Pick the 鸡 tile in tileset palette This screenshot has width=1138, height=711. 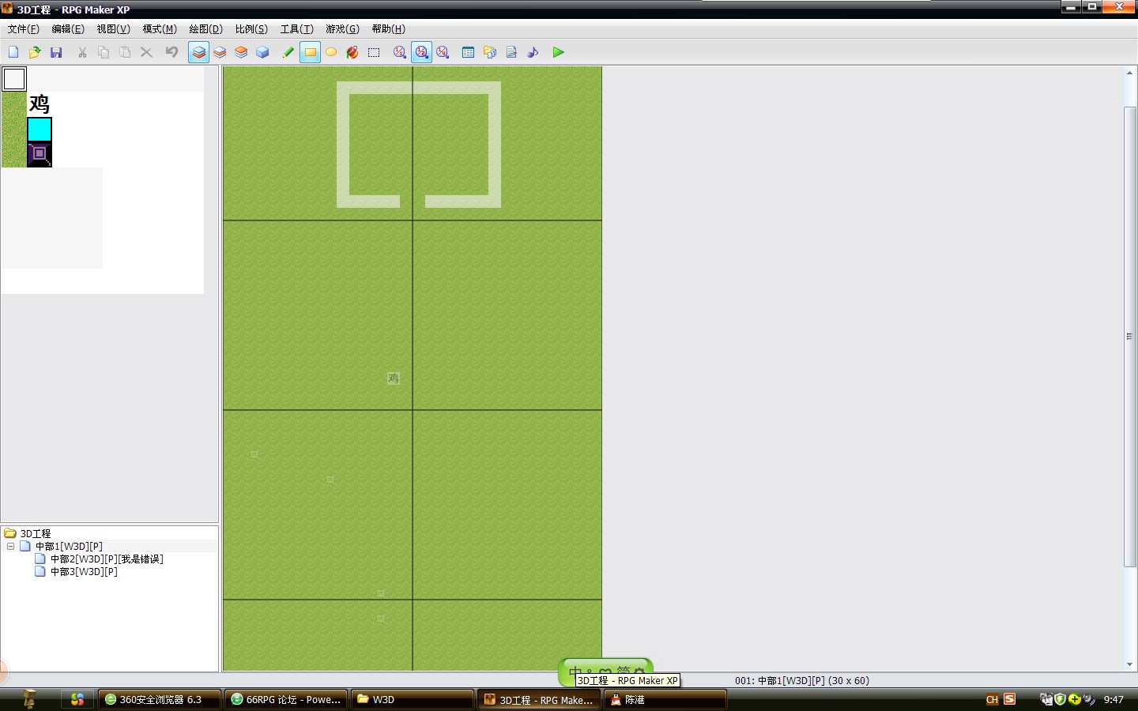40,104
